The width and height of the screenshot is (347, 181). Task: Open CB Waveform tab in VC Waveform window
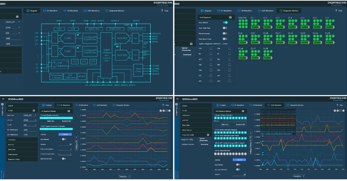click(x=81, y=105)
